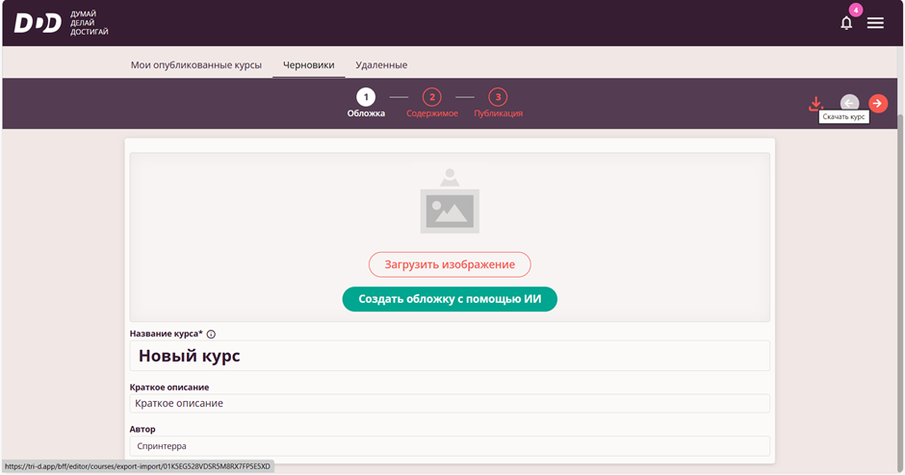Screen dimensions: 905x475
Task: Focus the Название курса field
Action: [x=450, y=356]
